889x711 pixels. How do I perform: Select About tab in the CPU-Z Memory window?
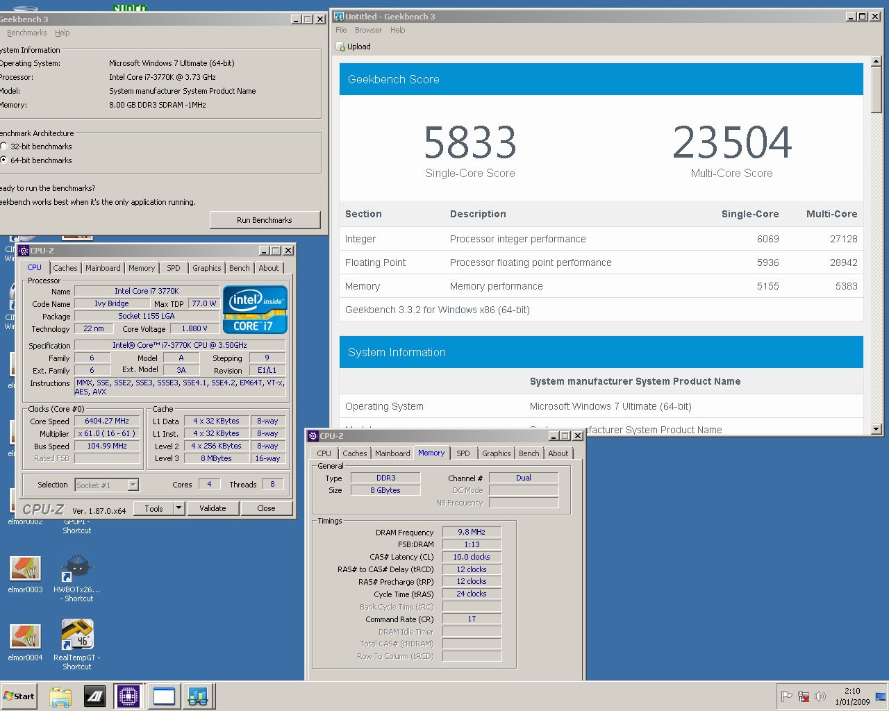(558, 453)
